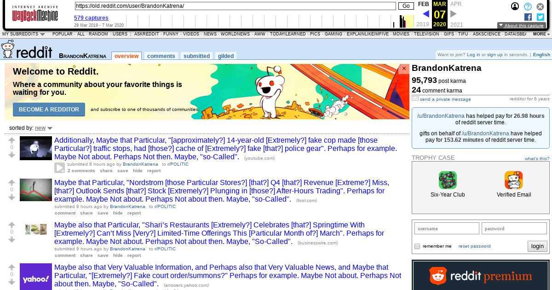Focus the username input field

tap(447, 229)
